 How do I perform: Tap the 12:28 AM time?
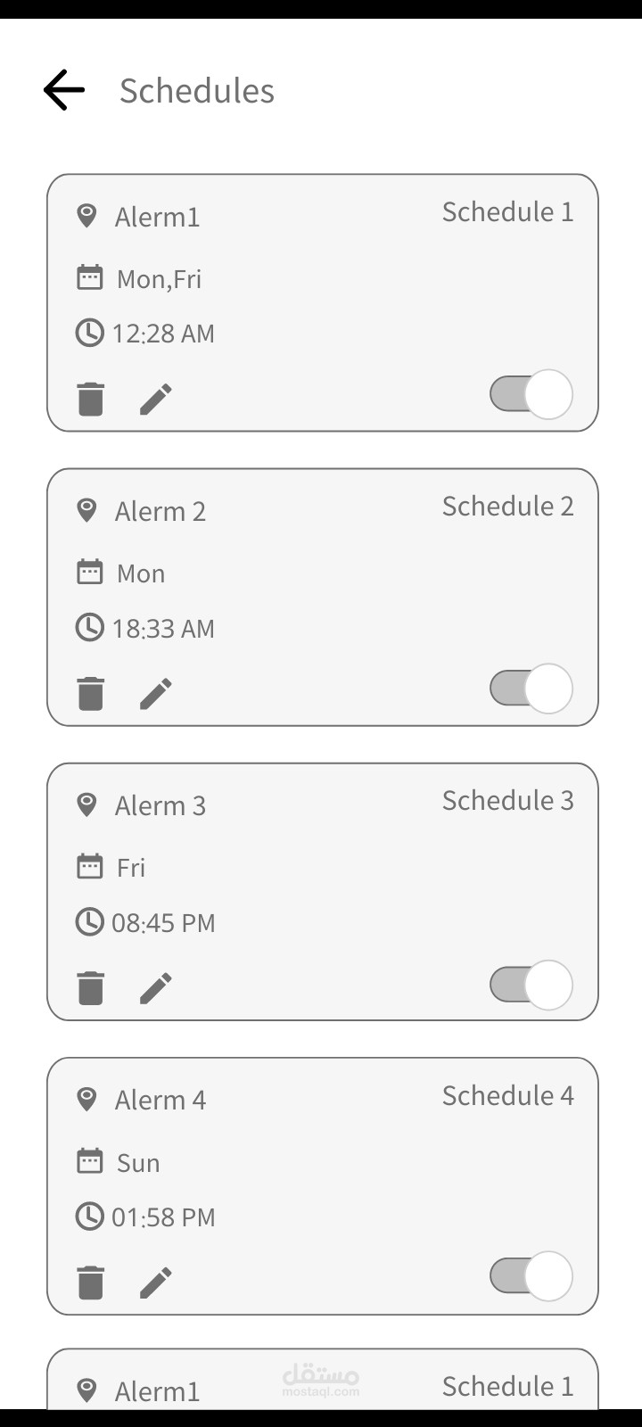pos(163,334)
